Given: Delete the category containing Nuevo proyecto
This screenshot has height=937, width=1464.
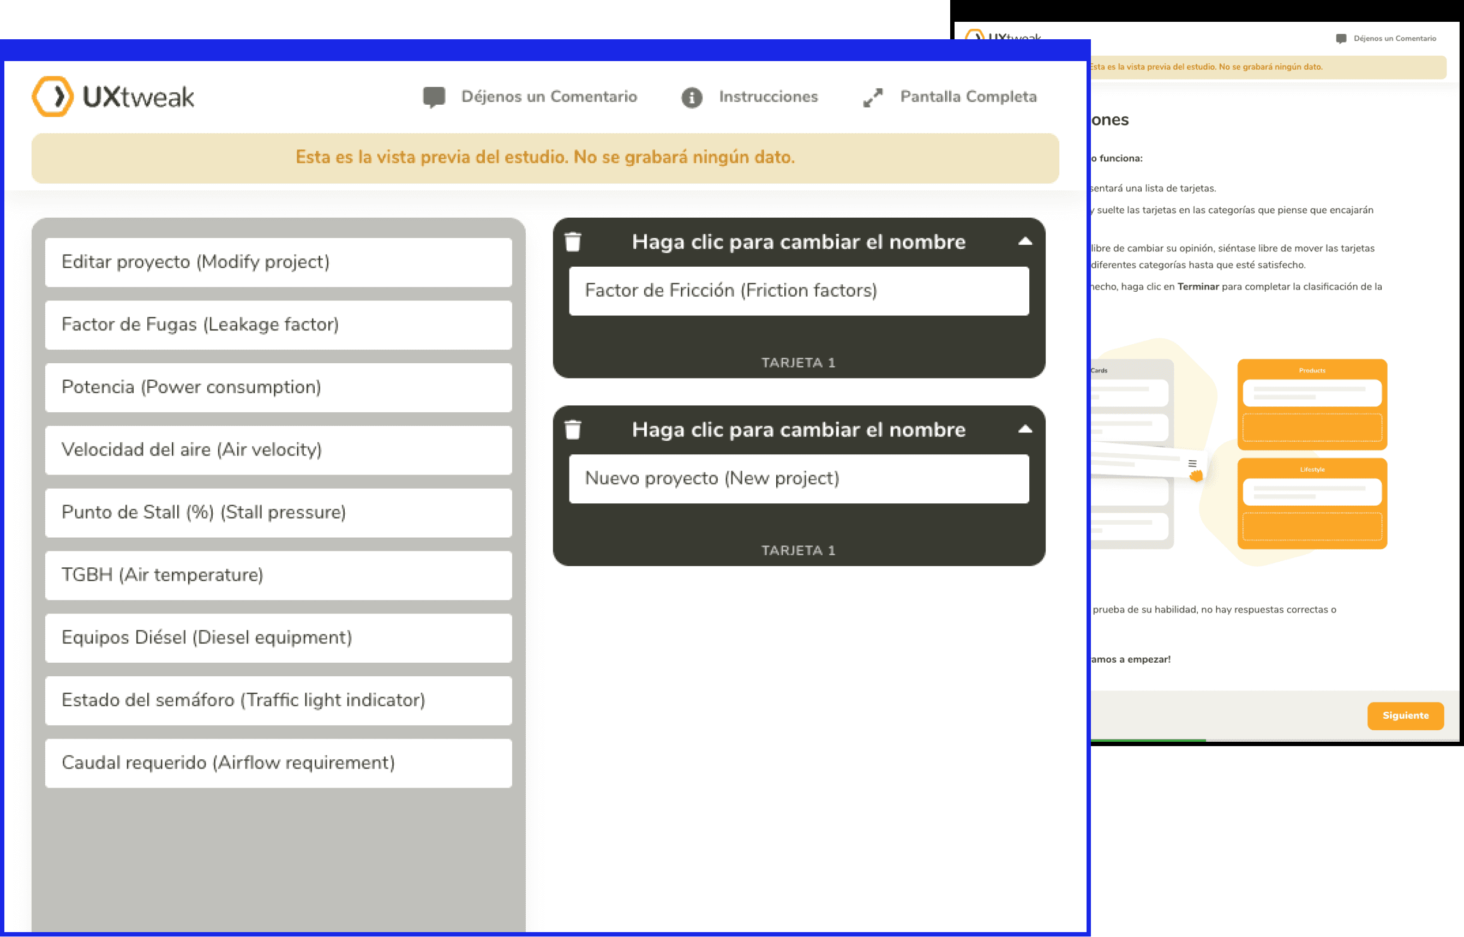Looking at the screenshot, I should (x=573, y=430).
